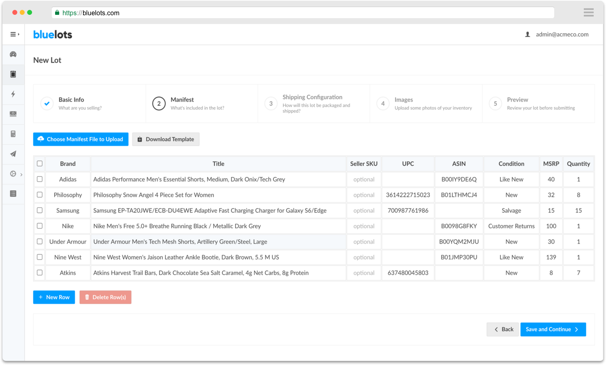Click the step 4 Images circle icon
The image size is (606, 365).
click(383, 103)
